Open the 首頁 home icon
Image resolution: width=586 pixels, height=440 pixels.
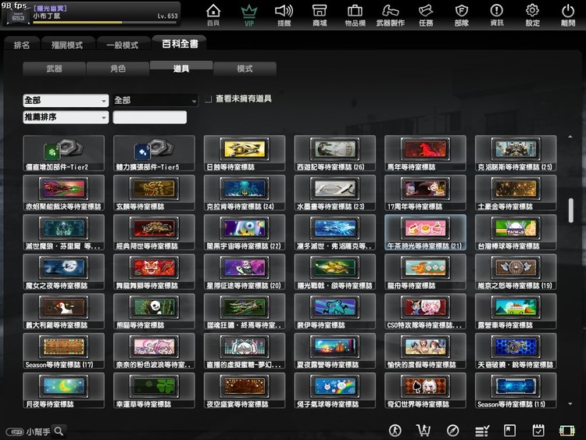pyautogui.click(x=213, y=15)
